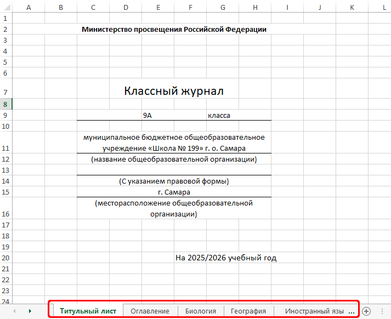Screen dimensions: 391x319
Task: Select column C header
Action: (93, 7)
